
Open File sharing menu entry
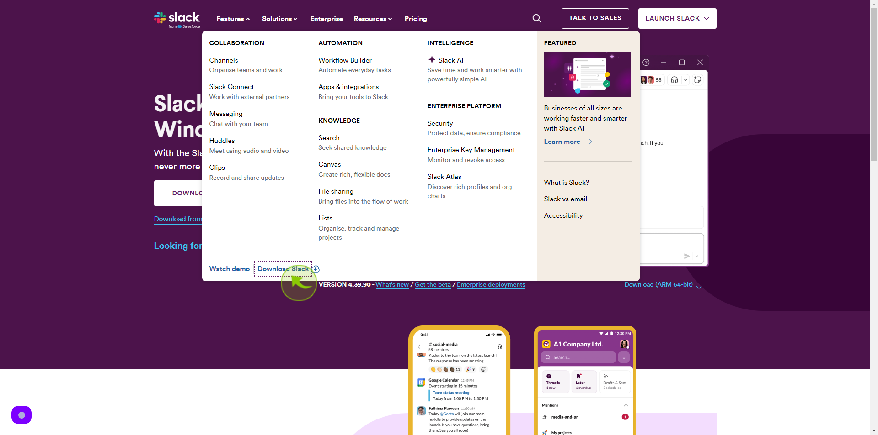[336, 191]
